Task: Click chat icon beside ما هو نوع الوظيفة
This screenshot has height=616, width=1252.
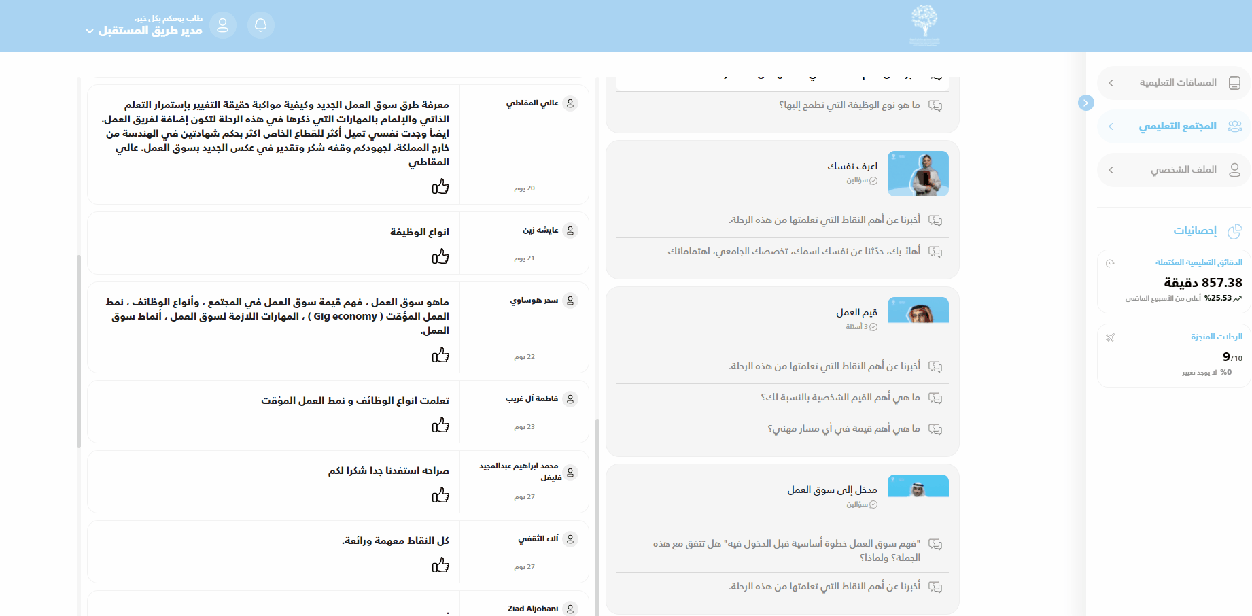Action: pos(935,105)
